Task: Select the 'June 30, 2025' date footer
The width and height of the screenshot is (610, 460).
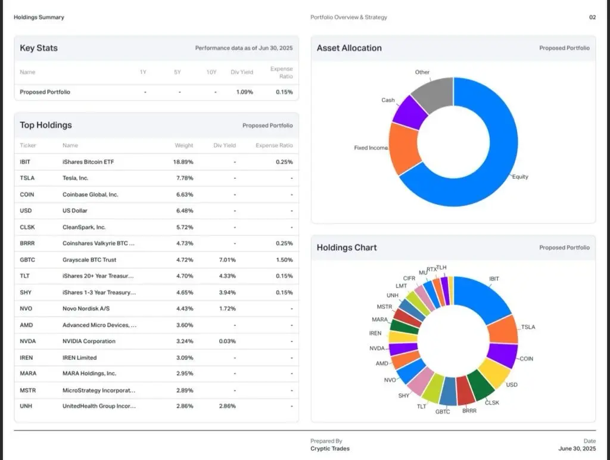Action: tap(577, 448)
